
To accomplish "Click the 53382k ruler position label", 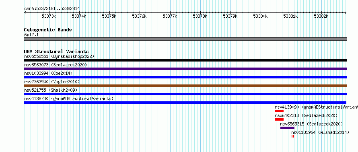I will [321, 16].
